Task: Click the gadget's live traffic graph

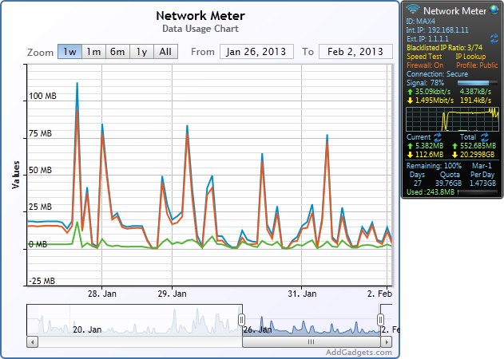Action: (x=452, y=119)
